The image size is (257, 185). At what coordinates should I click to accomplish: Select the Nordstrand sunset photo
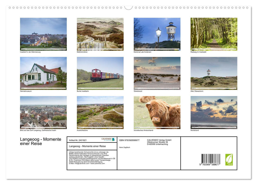click(214, 113)
